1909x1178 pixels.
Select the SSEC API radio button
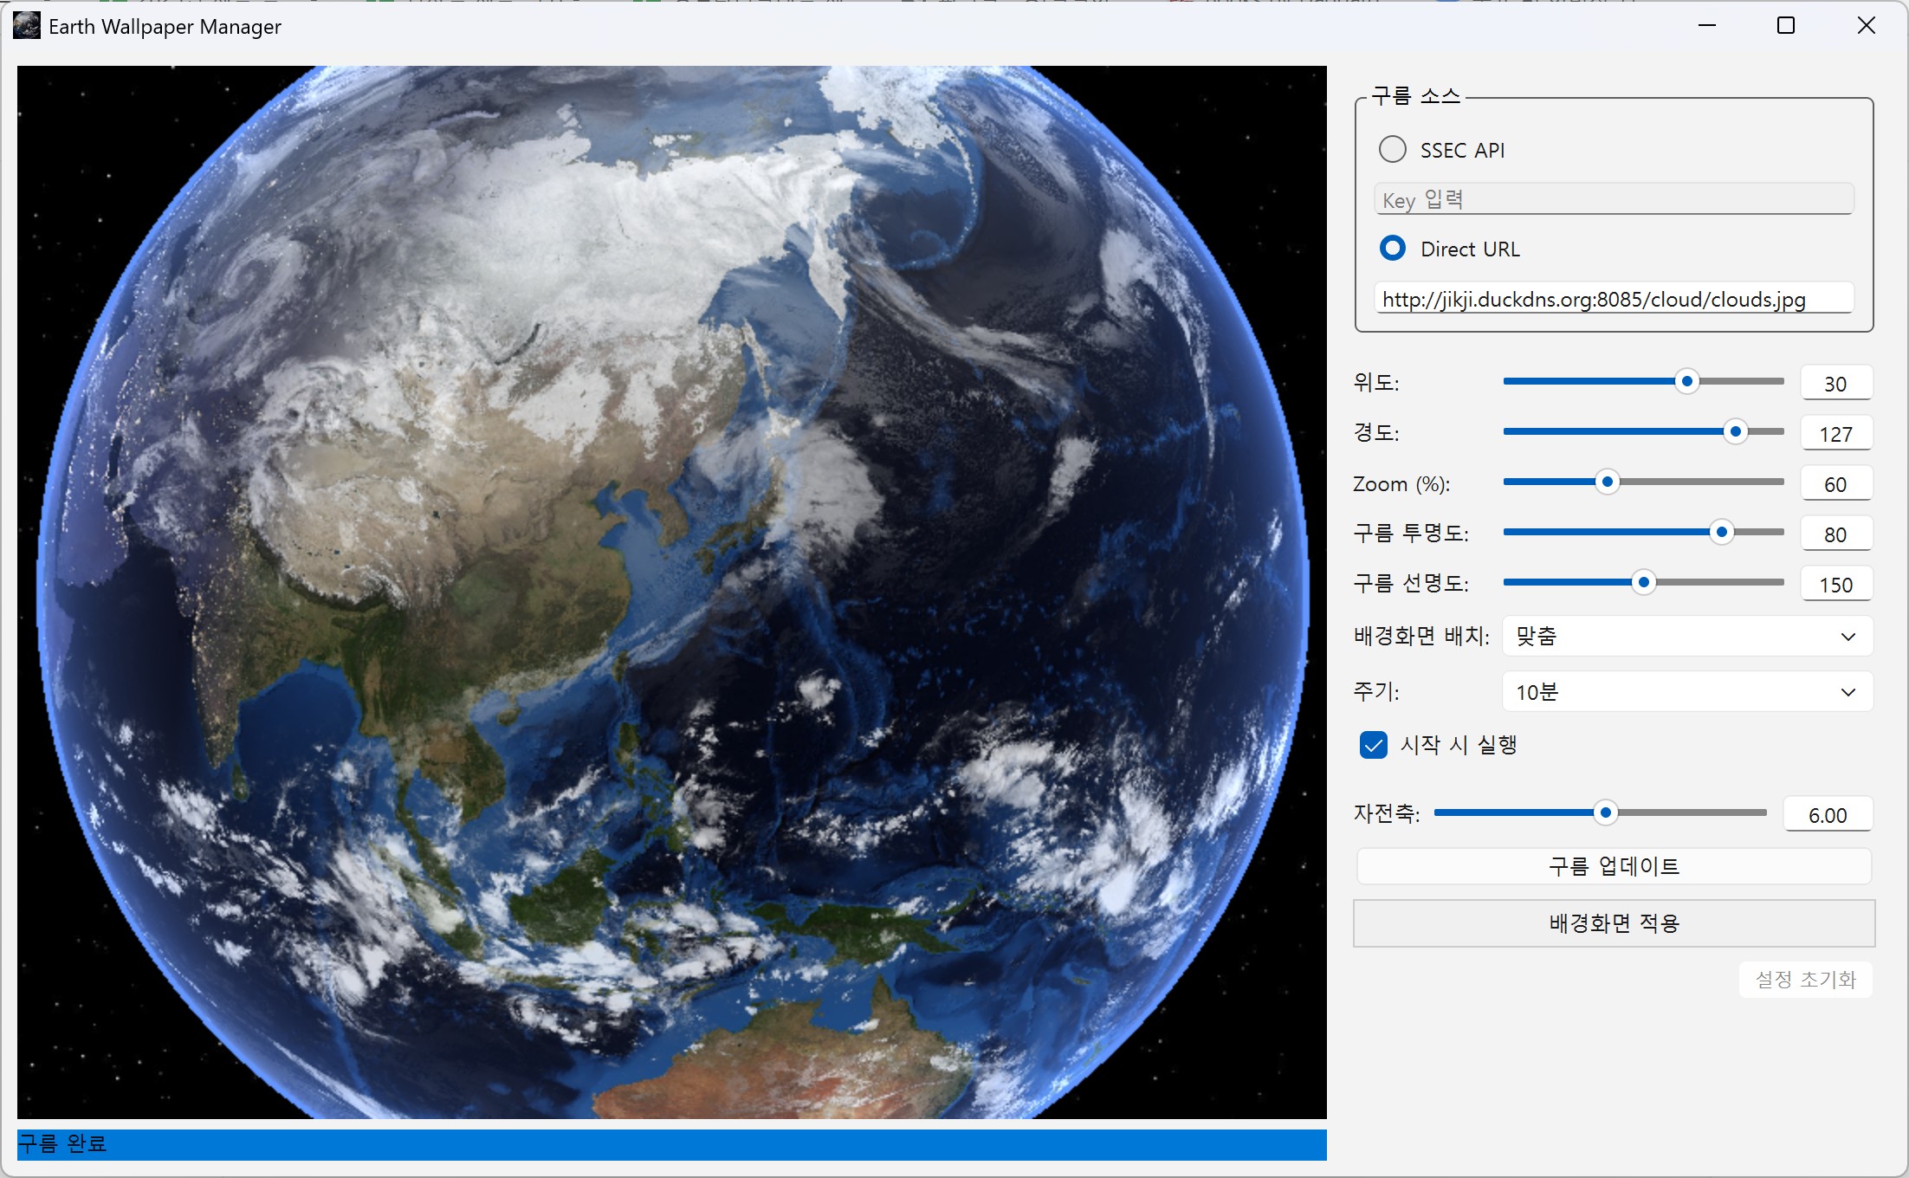[x=1393, y=150]
